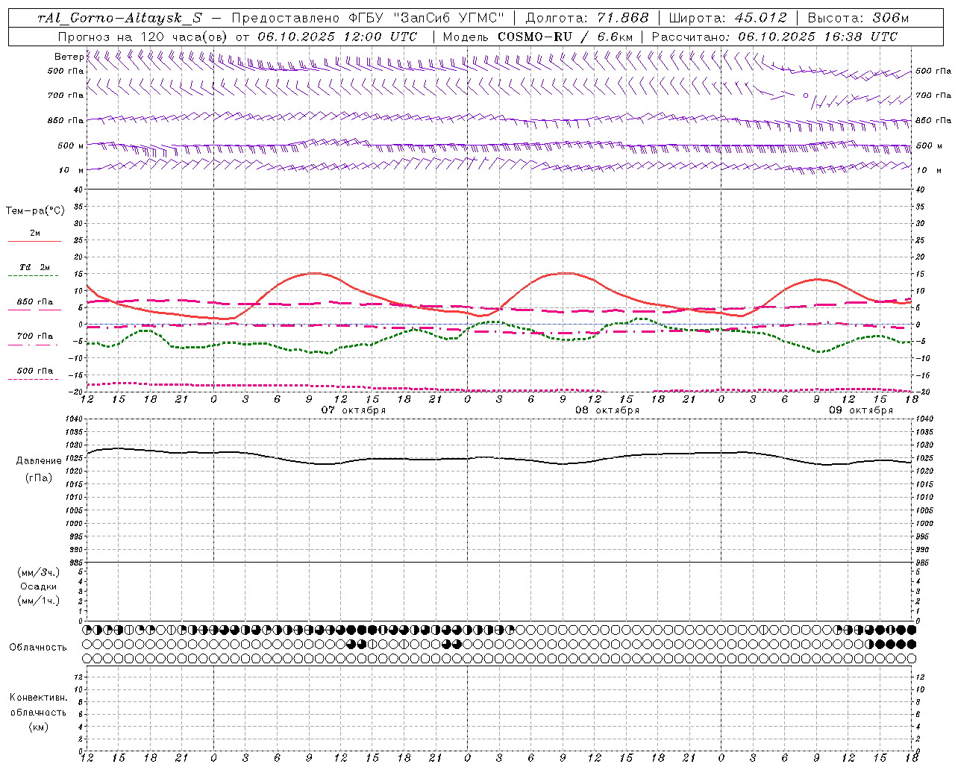This screenshot has height=764, width=955.
Task: Click the 07 октября date label
Action: (354, 410)
